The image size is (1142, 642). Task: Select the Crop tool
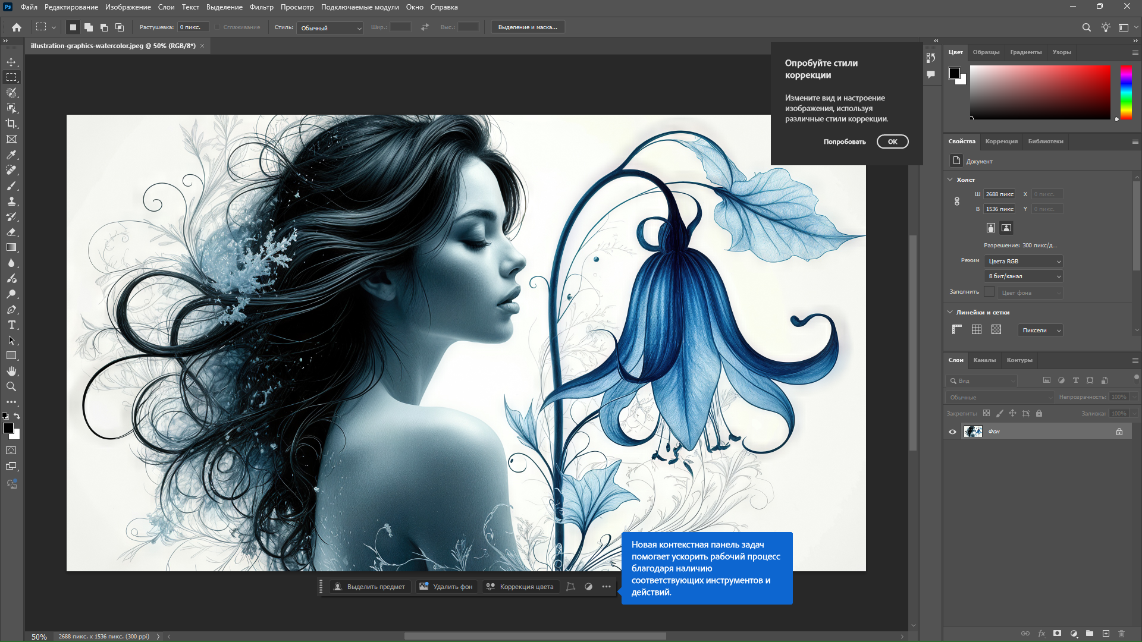point(11,124)
